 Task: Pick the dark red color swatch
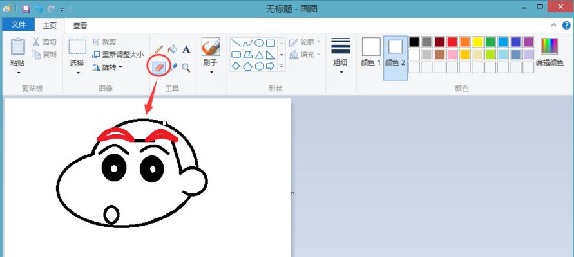[x=439, y=42]
